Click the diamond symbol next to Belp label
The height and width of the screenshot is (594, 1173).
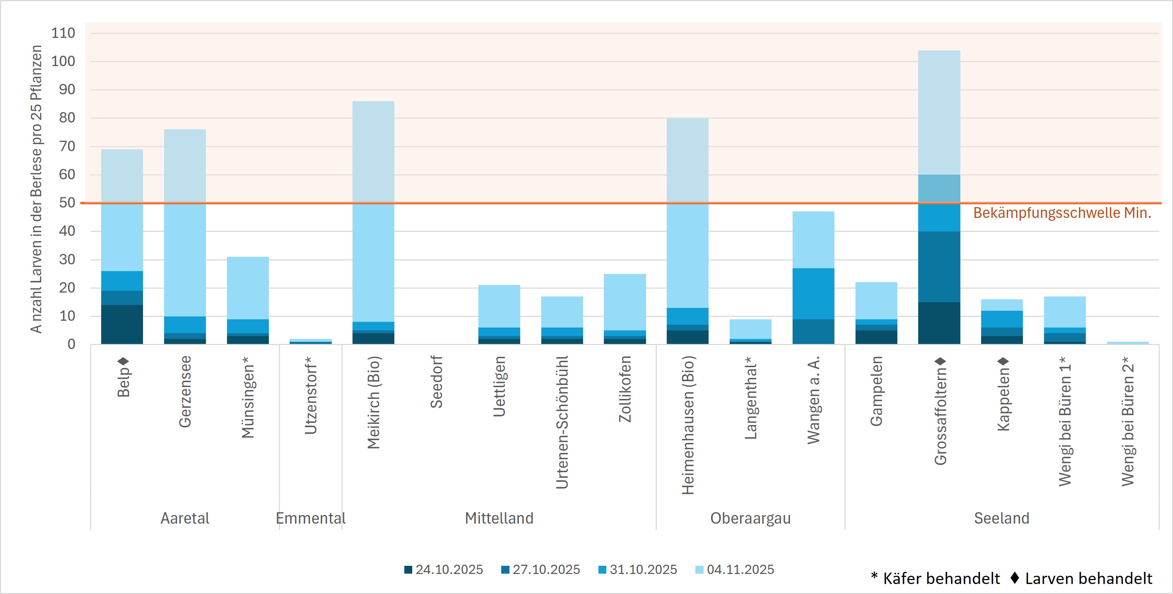click(123, 361)
